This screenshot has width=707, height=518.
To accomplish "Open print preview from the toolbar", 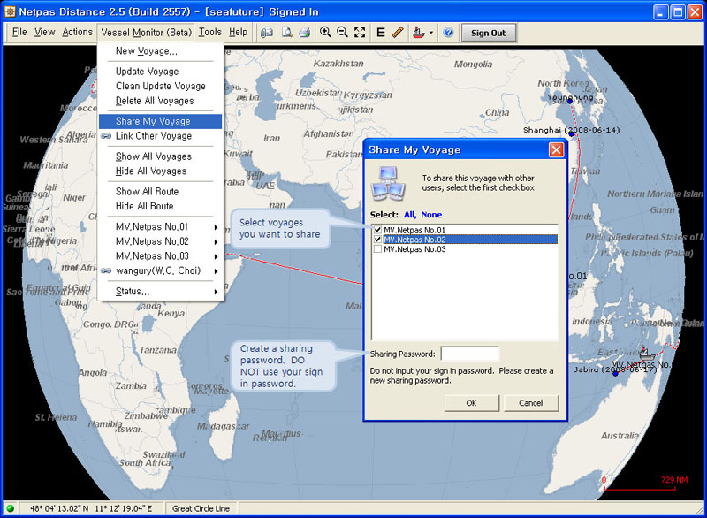I will pos(286,33).
